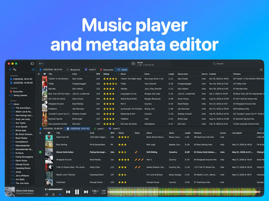The width and height of the screenshot is (269, 201).
Task: Click rarity chili icon for Stone Cold Ashes
Action: 136,152
